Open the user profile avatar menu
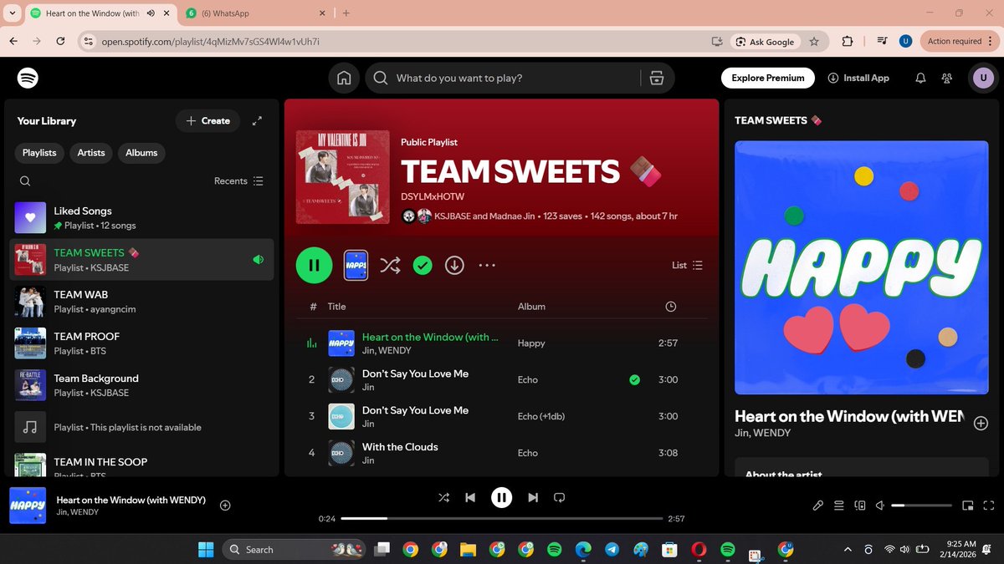Viewport: 1004px width, 564px height. pyautogui.click(x=983, y=78)
